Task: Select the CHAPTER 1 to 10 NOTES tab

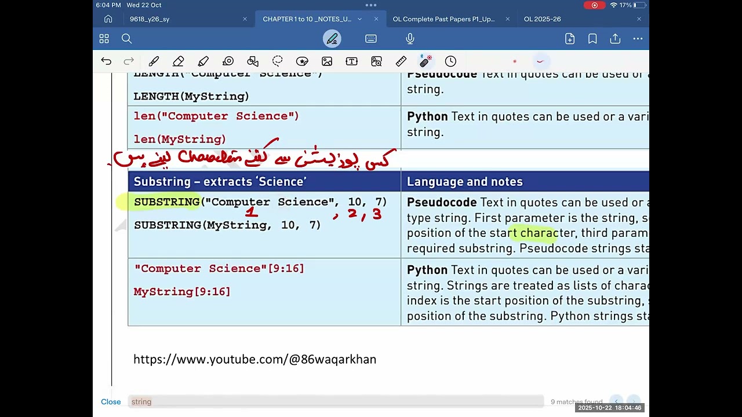Action: coord(307,19)
